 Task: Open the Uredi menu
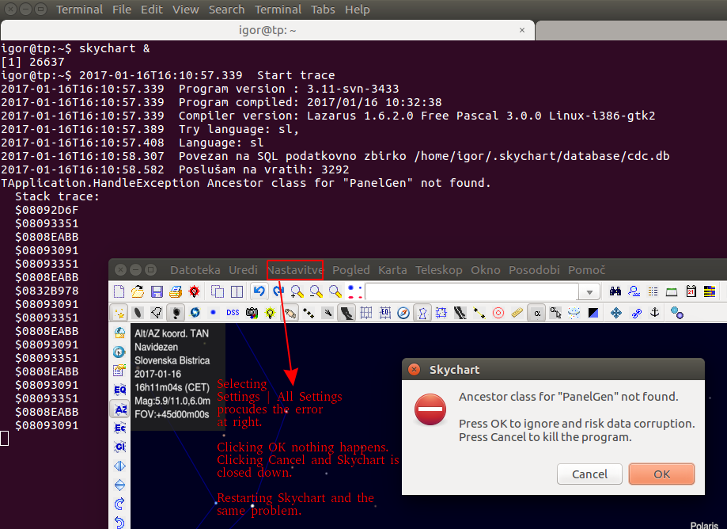pos(243,270)
